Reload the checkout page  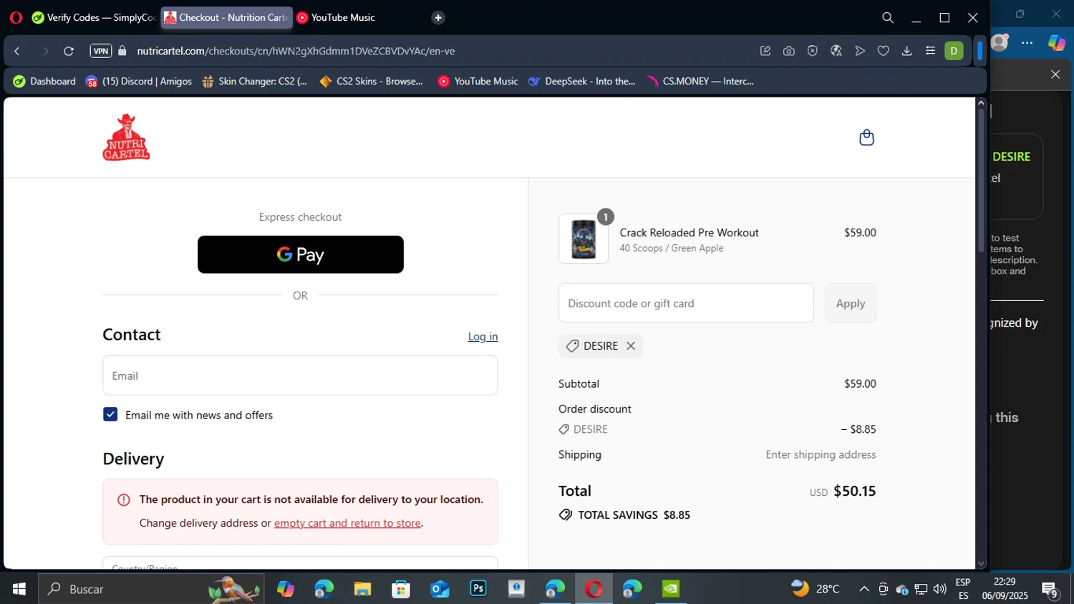69,51
